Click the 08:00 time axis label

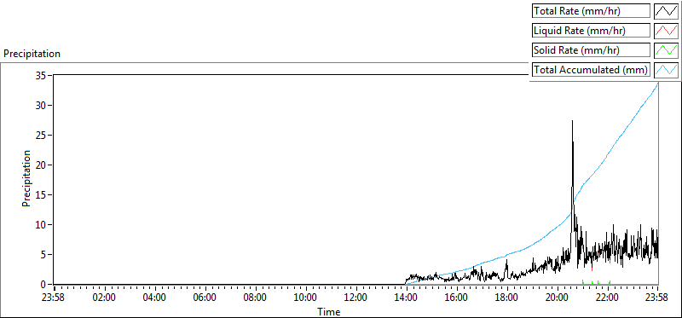[255, 298]
